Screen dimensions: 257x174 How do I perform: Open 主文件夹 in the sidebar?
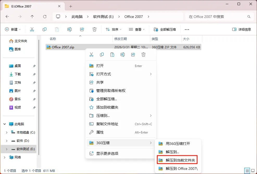click(18, 41)
